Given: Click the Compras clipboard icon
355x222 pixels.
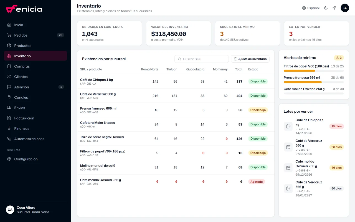Looking at the screenshot, I should coord(9,66).
